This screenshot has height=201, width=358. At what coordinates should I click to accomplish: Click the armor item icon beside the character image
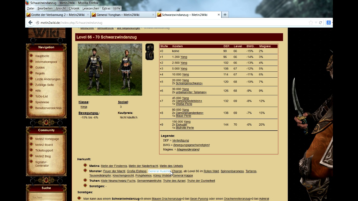[x=150, y=52]
